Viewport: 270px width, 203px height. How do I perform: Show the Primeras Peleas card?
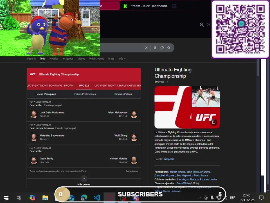(123, 94)
